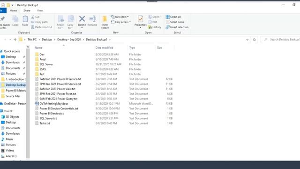Click the chevron after This PC in path
Screen dimensions: 300x169
pos(39,39)
